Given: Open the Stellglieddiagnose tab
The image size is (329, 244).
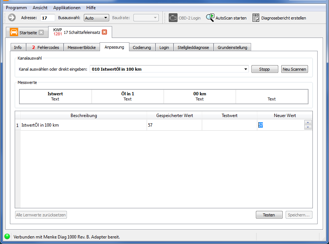Looking at the screenshot, I should coord(193,47).
